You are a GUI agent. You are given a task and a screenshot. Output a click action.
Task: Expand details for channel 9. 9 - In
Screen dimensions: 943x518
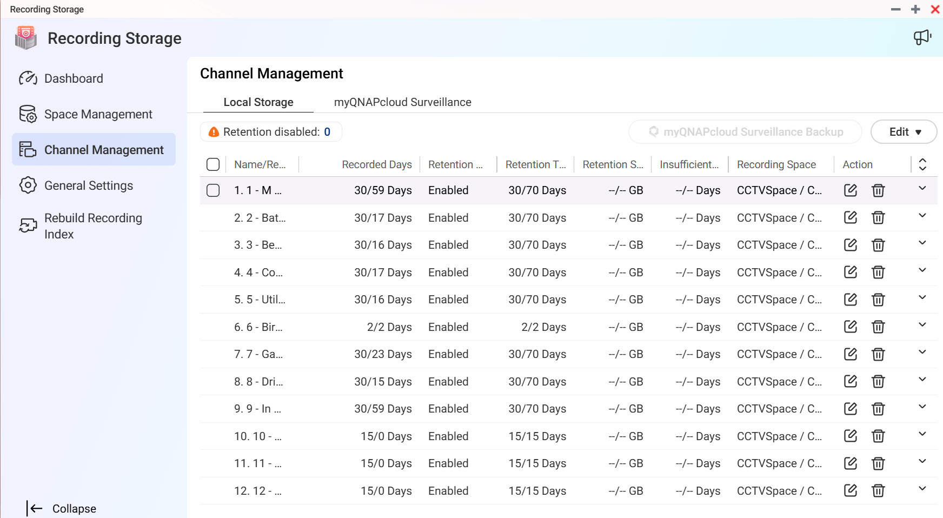pyautogui.click(x=922, y=407)
